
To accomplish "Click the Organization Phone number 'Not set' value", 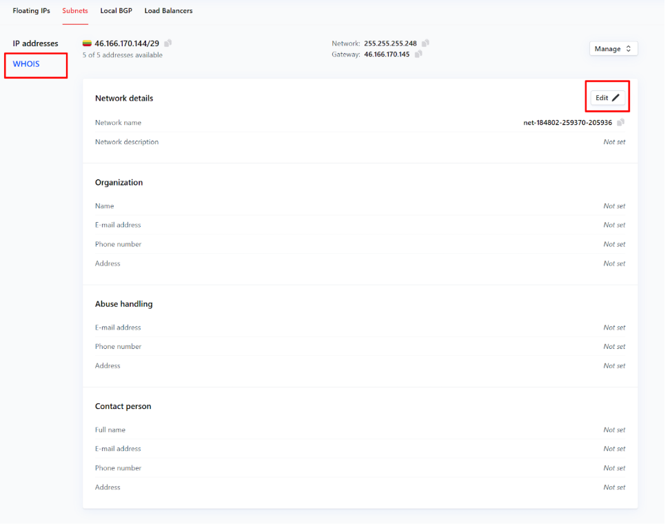I will 613,244.
